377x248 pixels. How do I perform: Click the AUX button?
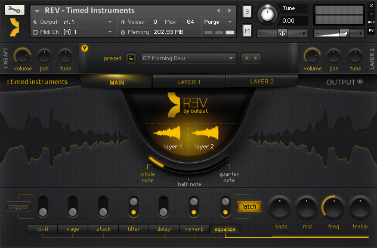(x=371, y=22)
